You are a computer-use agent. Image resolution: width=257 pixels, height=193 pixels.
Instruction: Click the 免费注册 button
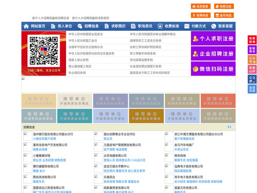click(224, 6)
